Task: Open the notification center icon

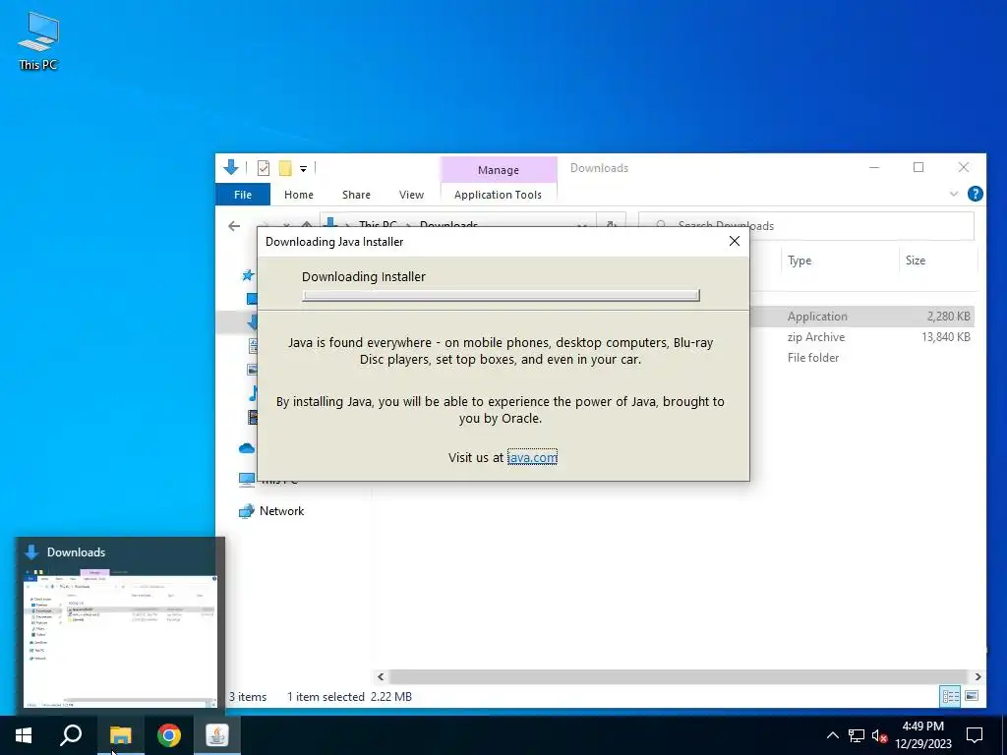Action: coord(975,735)
